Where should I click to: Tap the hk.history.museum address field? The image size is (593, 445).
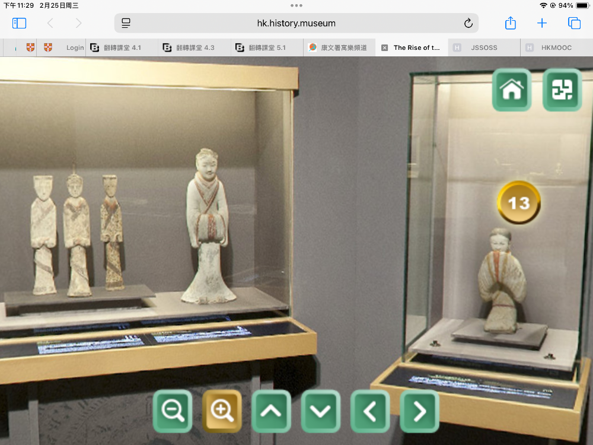(x=296, y=23)
